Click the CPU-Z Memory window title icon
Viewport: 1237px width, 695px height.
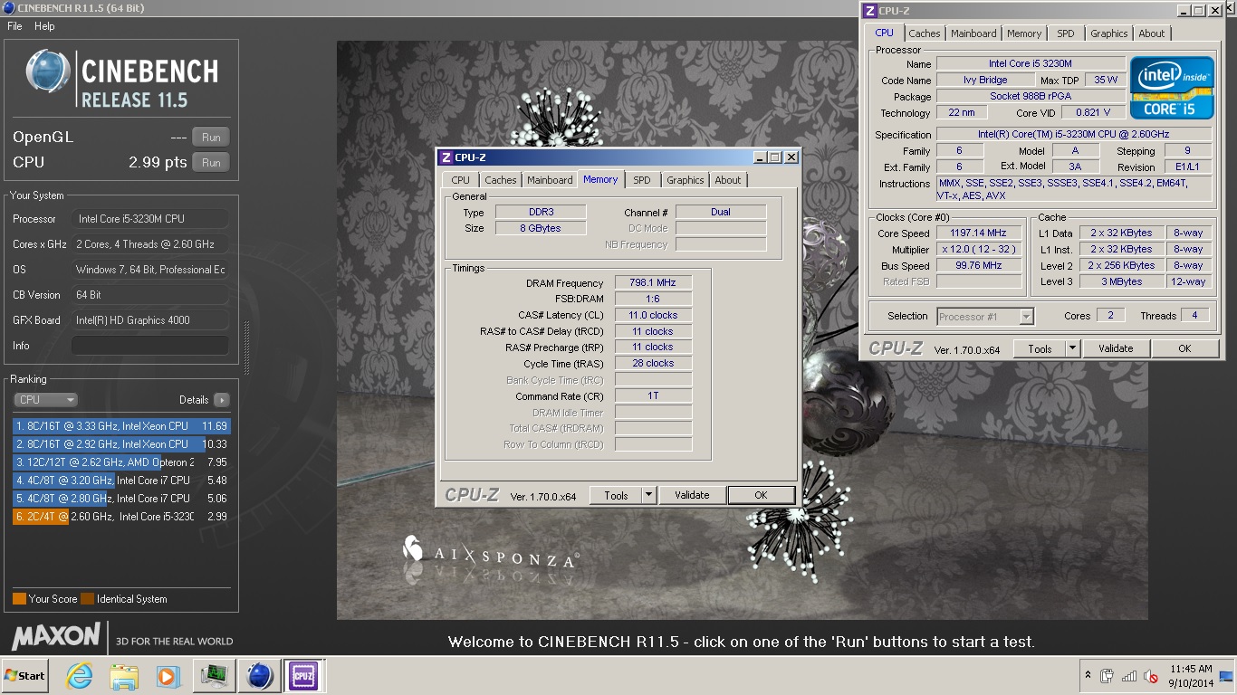(x=446, y=157)
